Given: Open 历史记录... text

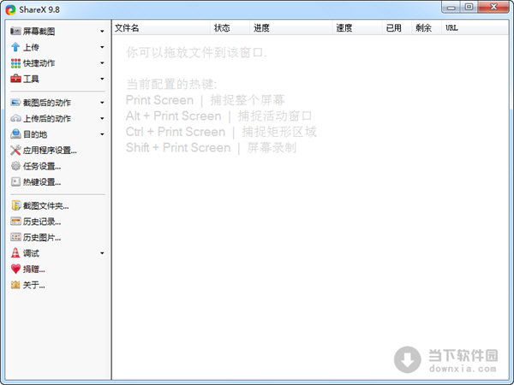Looking at the screenshot, I should [42, 222].
